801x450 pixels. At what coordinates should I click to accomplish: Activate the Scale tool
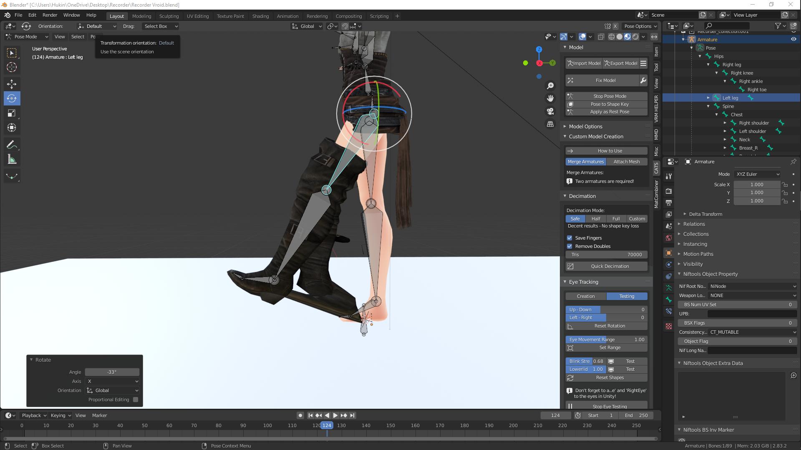(x=12, y=113)
